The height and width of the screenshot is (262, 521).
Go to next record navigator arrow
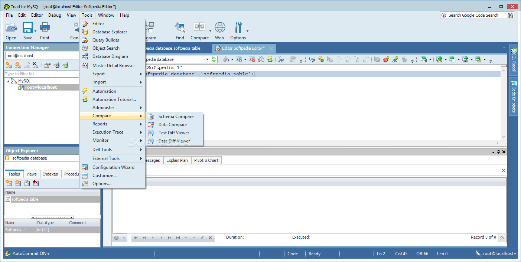click(161, 238)
